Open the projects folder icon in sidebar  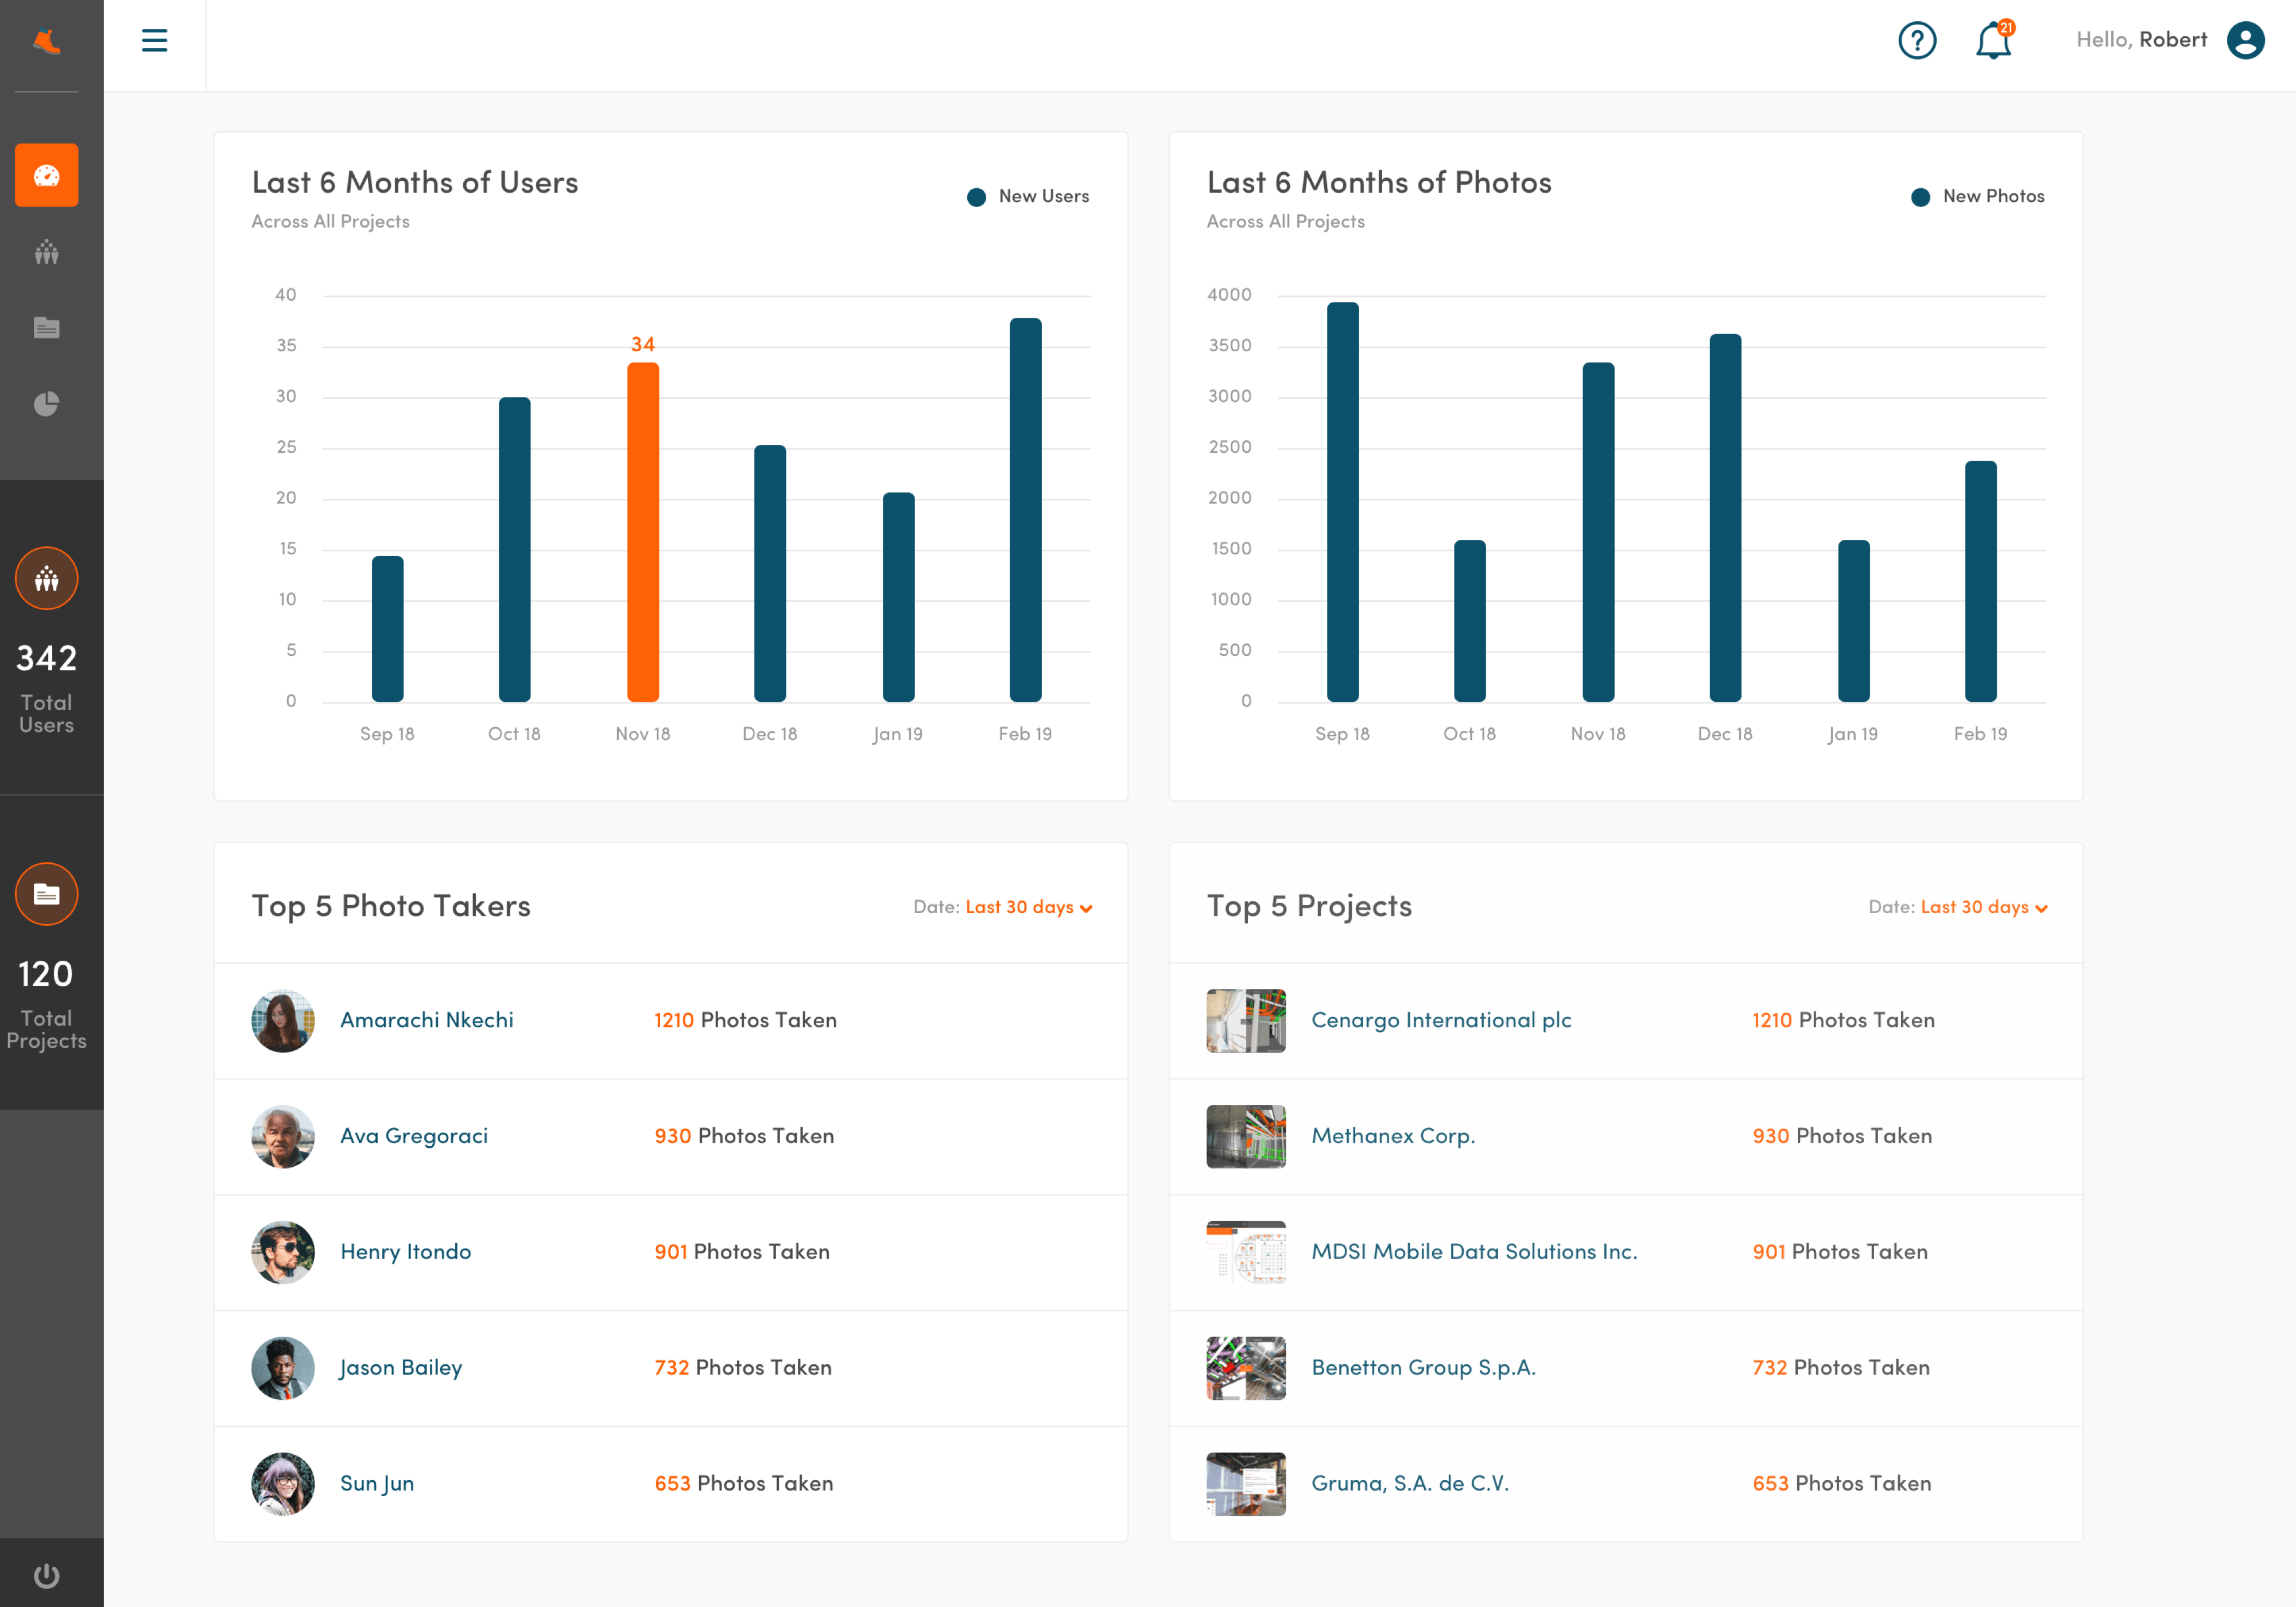point(47,327)
